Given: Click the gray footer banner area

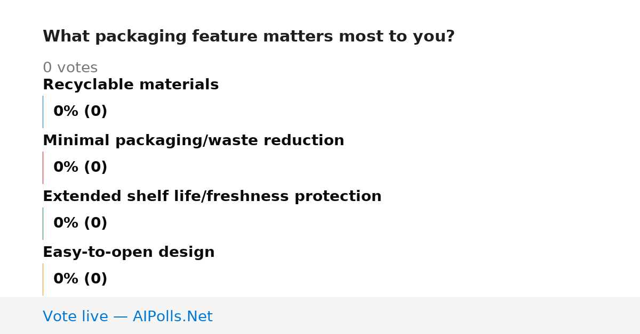Looking at the screenshot, I should 320,315.
